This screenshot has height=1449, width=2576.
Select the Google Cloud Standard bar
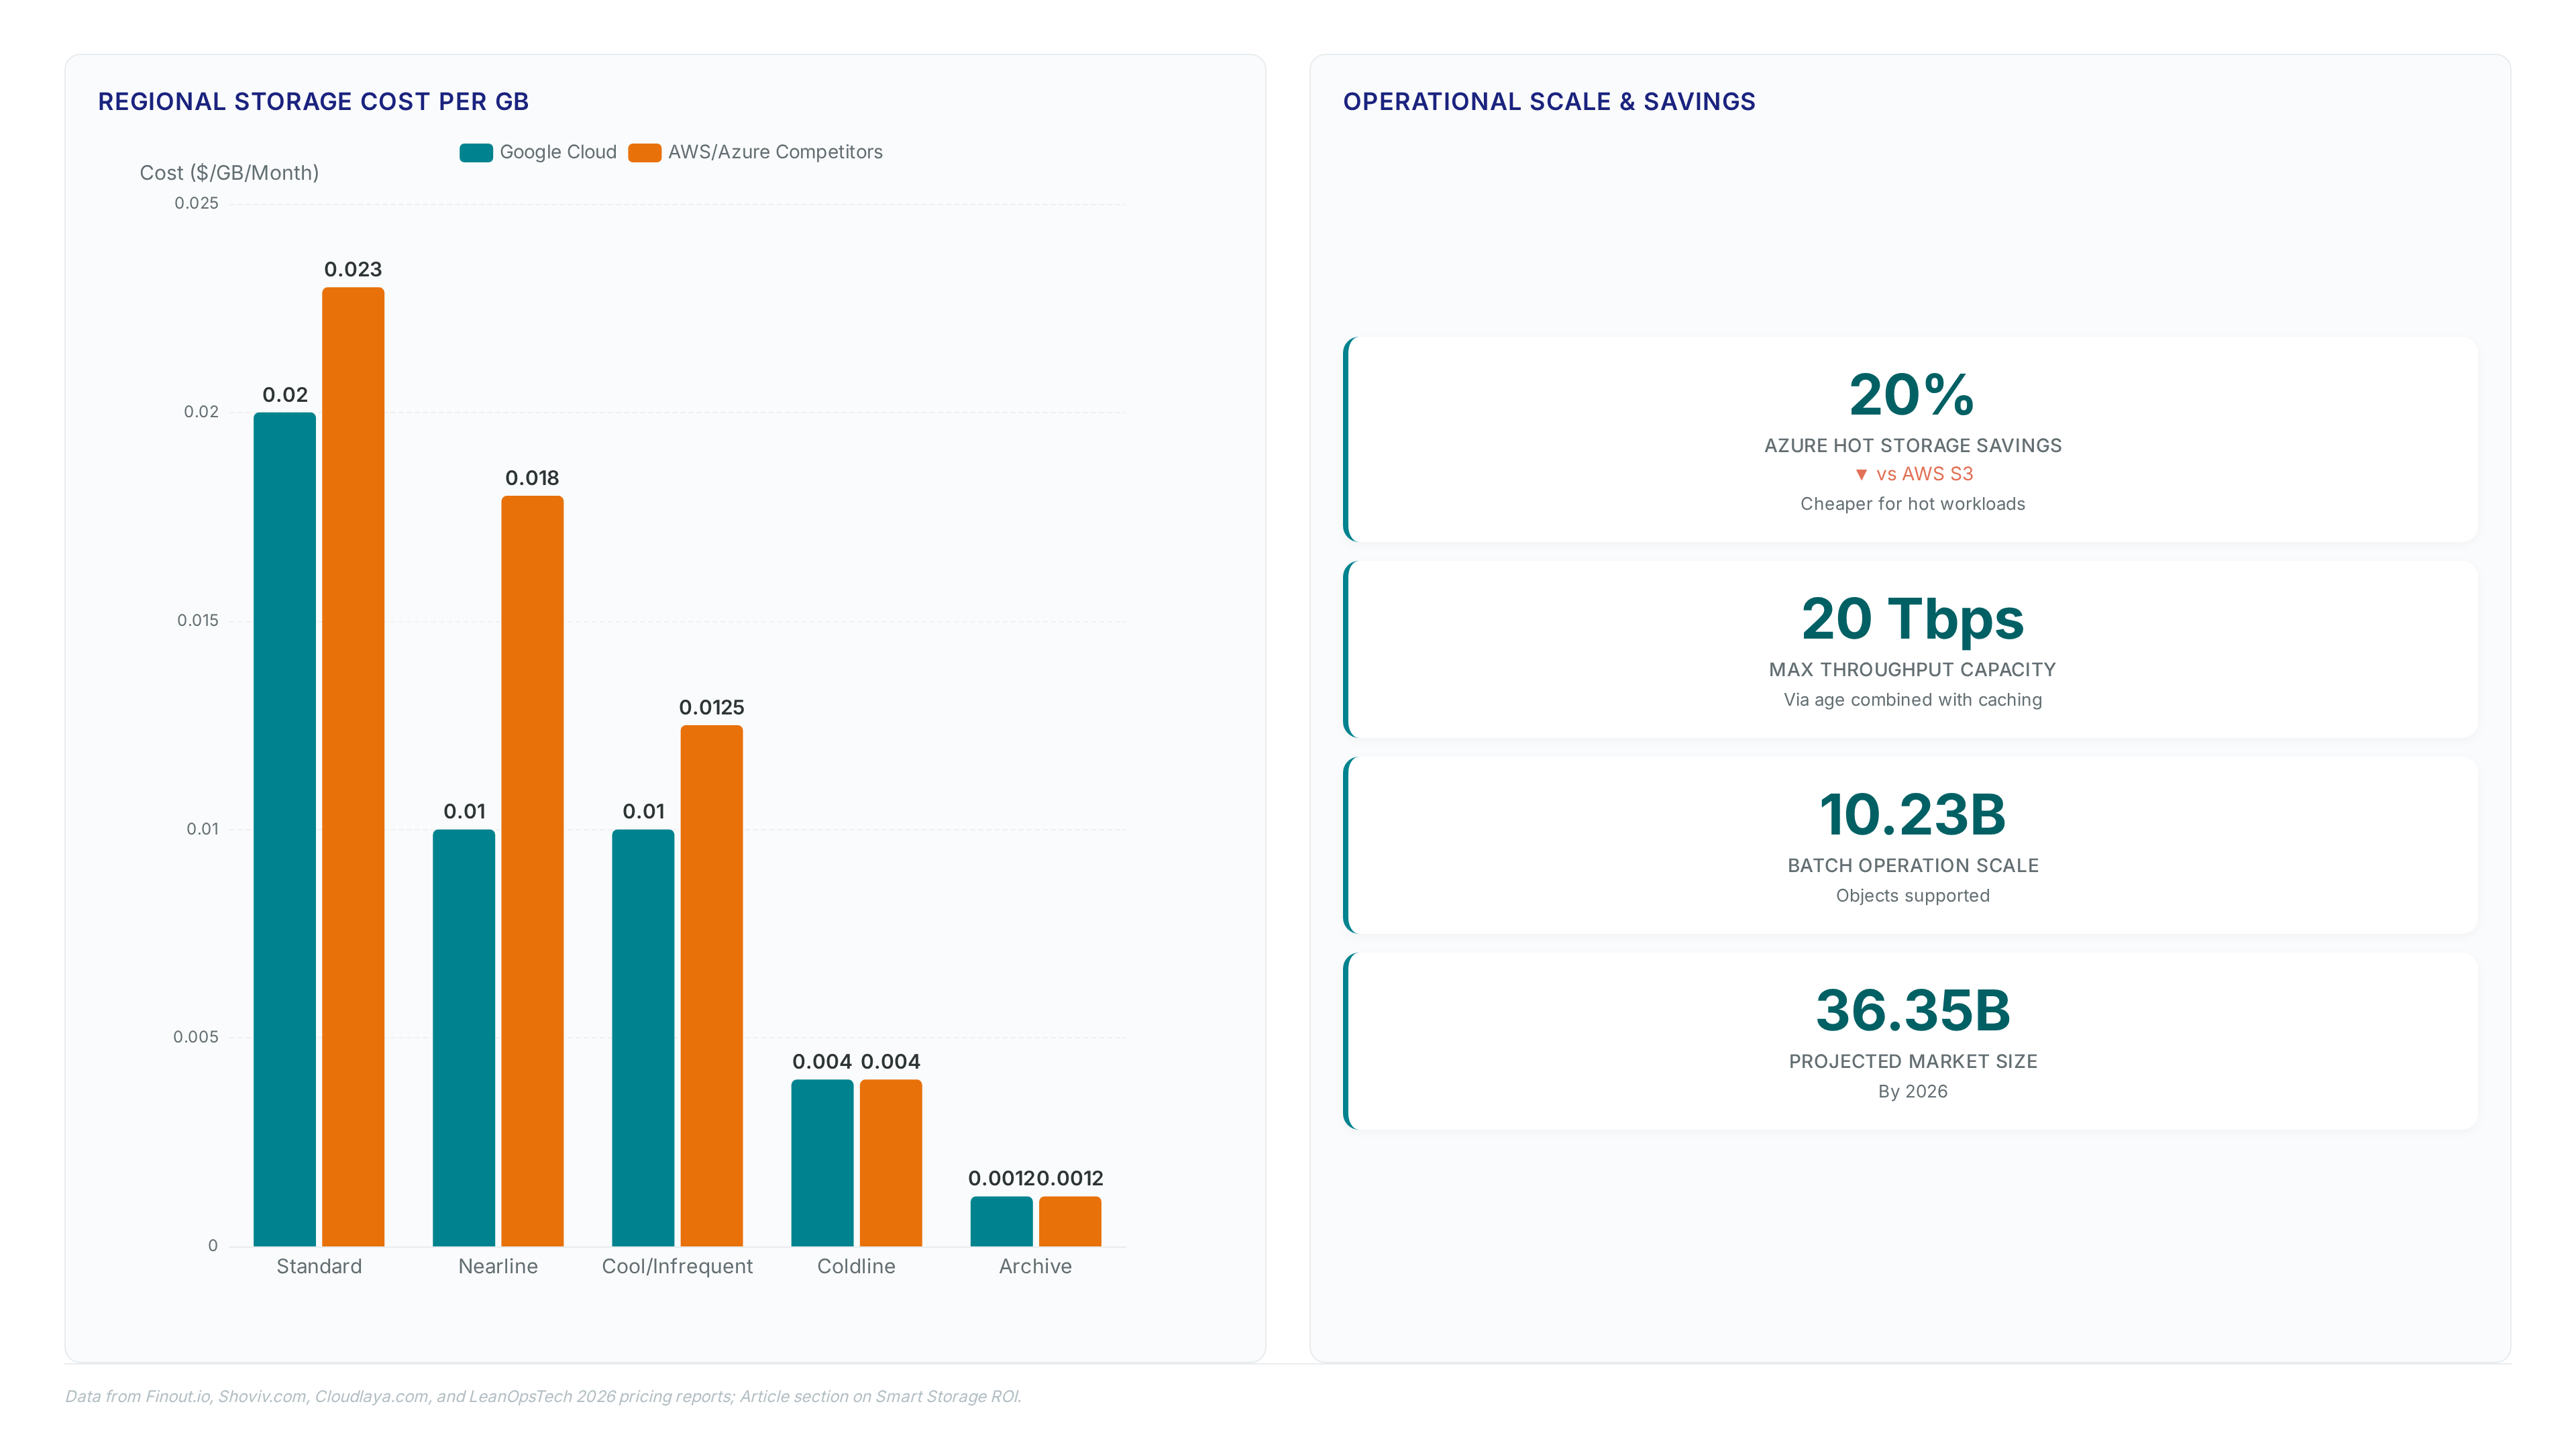(x=285, y=829)
